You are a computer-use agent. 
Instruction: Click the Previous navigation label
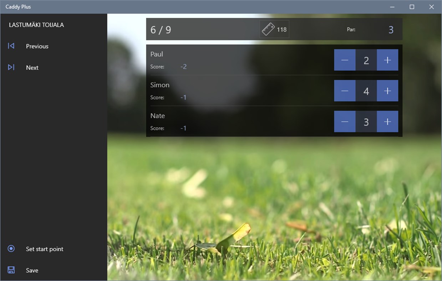(x=37, y=46)
